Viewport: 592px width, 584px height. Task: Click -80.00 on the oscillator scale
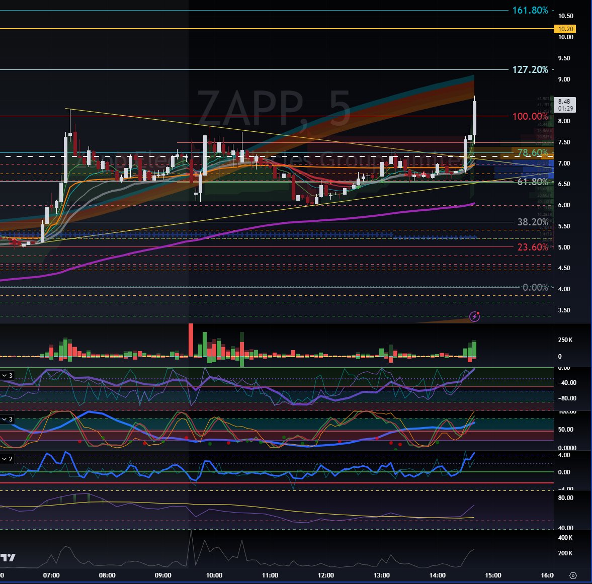(x=567, y=398)
